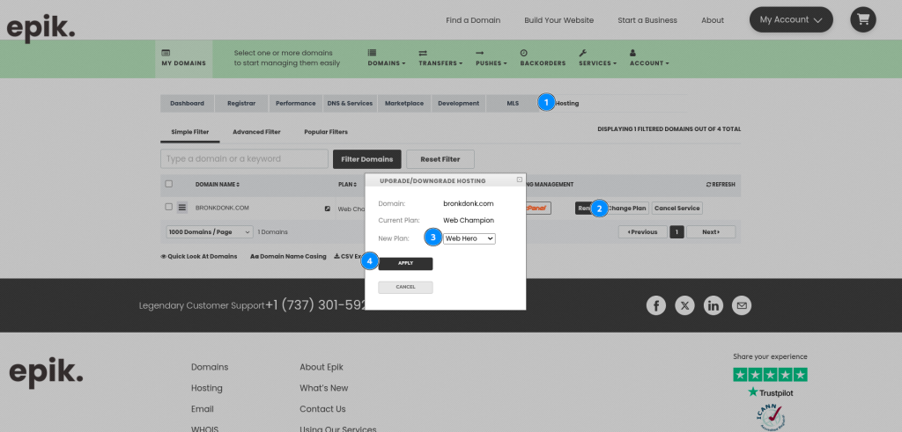Open the About Epik footer link
This screenshot has width=902, height=432.
321,367
